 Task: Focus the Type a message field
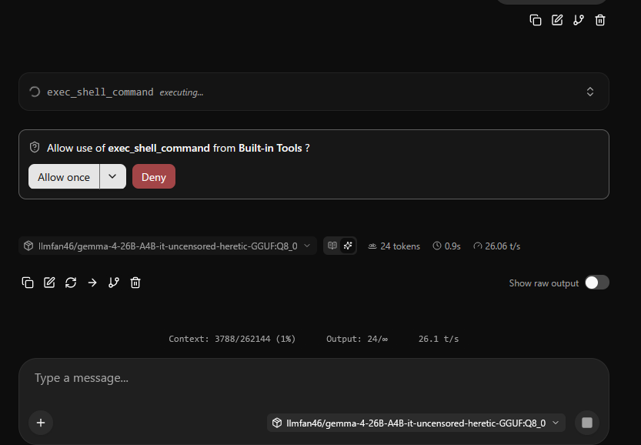point(313,378)
